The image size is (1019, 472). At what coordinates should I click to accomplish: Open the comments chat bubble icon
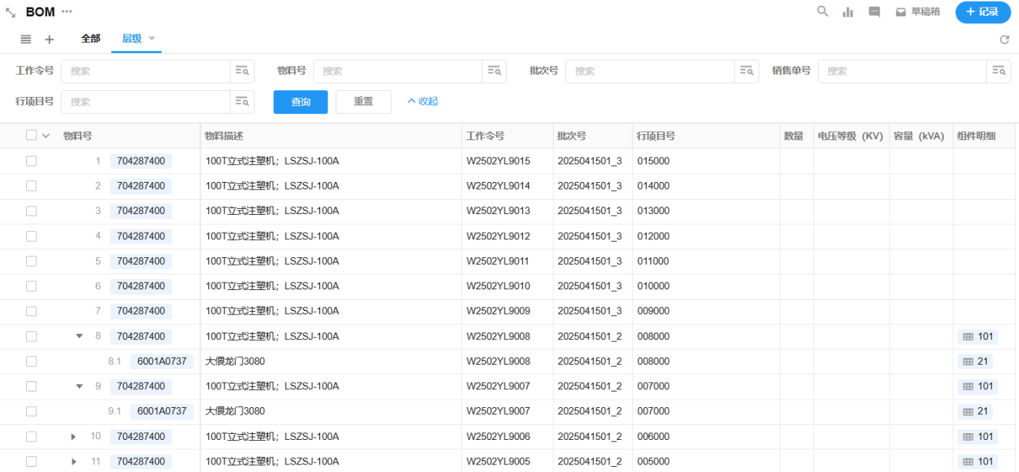[x=874, y=12]
